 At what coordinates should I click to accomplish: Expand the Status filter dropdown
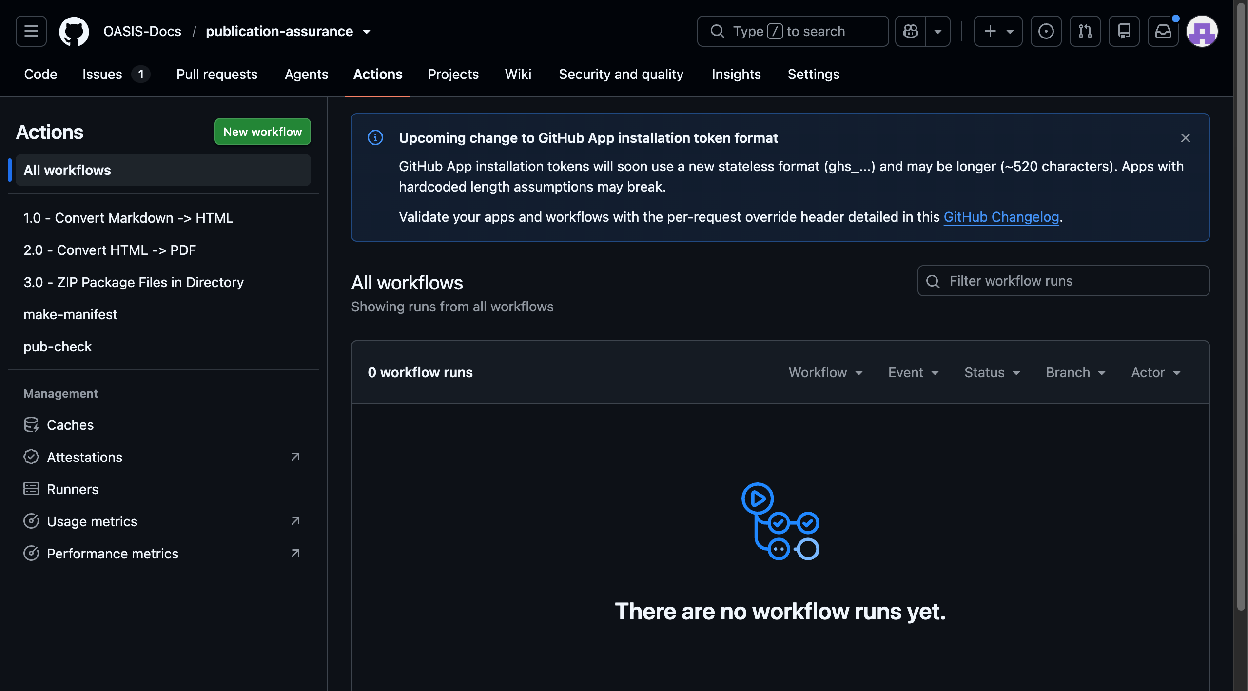(x=992, y=372)
